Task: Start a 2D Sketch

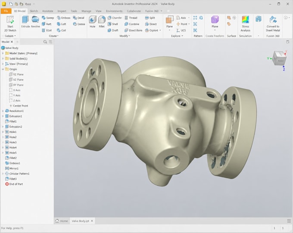Action: pos(10,24)
